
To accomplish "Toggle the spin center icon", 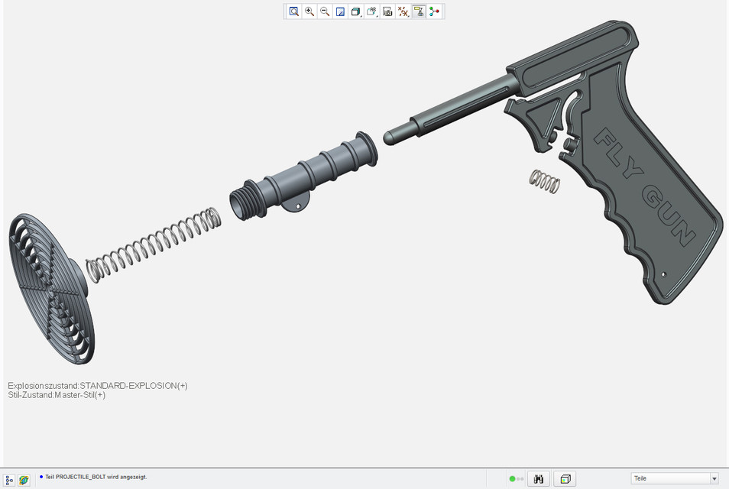I will point(435,11).
